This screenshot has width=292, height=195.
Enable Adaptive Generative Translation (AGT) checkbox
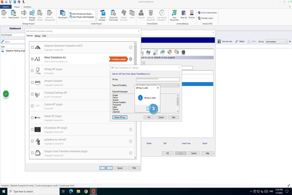click(32, 47)
